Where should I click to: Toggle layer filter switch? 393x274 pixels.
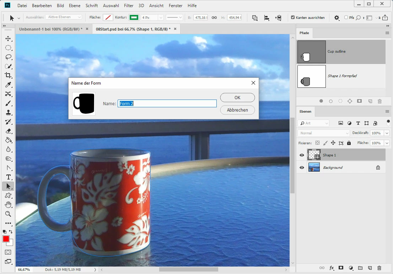coord(388,123)
